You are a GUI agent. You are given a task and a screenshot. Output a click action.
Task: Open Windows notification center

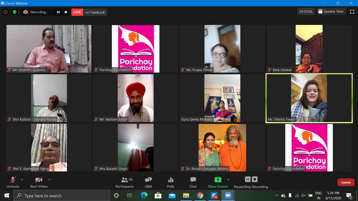coord(349,195)
